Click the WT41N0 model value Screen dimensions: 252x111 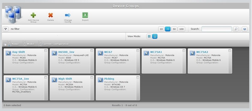(x=116, y=85)
